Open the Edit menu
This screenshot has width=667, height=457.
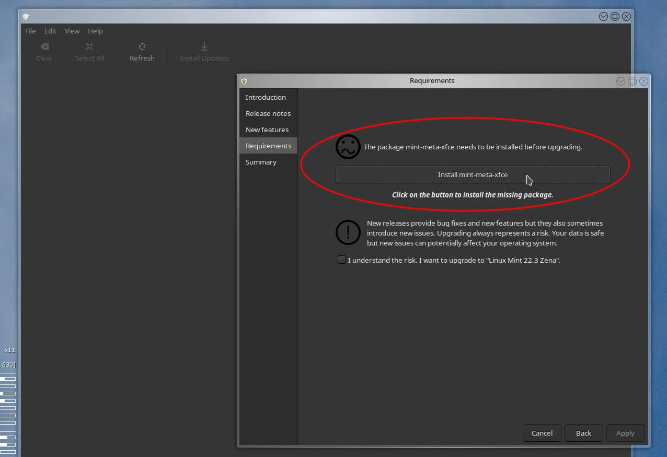pos(50,31)
